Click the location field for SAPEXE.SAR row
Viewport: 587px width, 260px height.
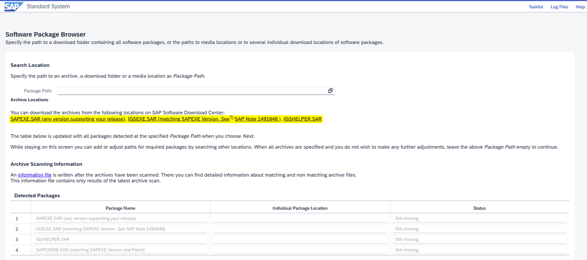tap(300, 218)
